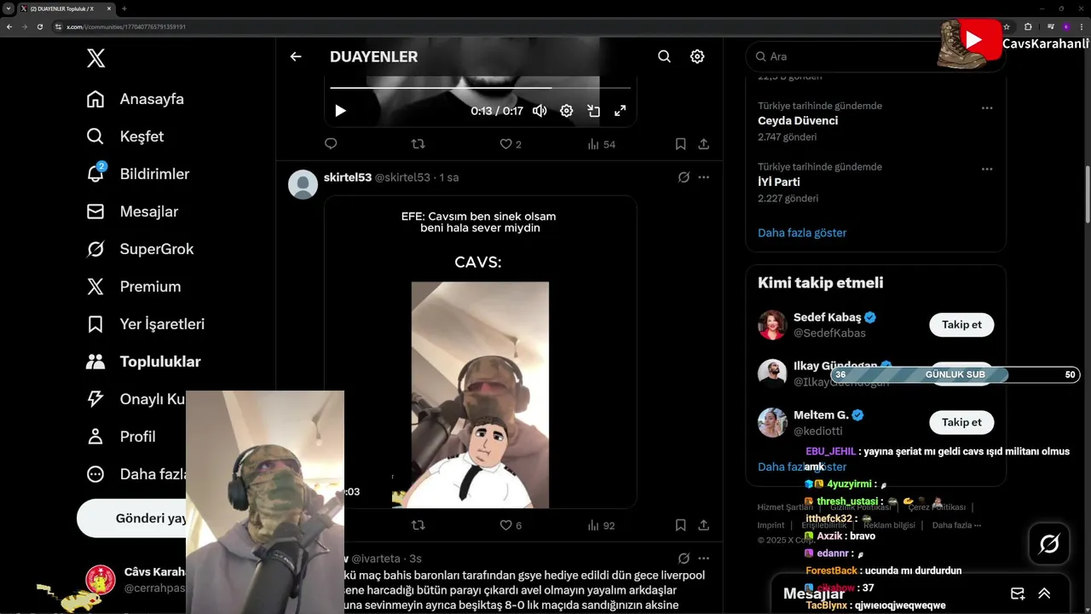This screenshot has height=614, width=1091.
Task: Open Anasayfa from the sidebar
Action: pos(136,99)
